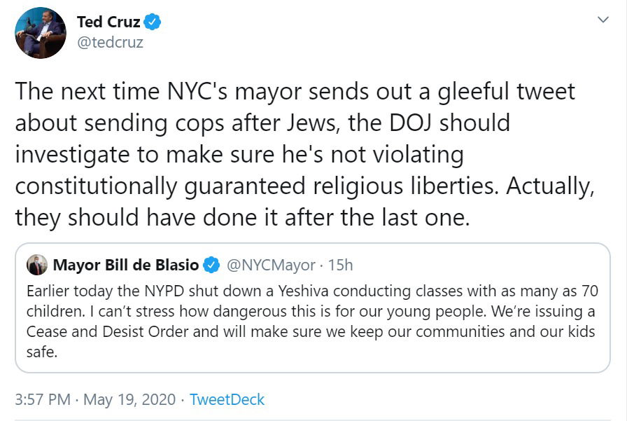Expand the tweet options chevron menu
This screenshot has height=421, width=627.
[x=603, y=20]
